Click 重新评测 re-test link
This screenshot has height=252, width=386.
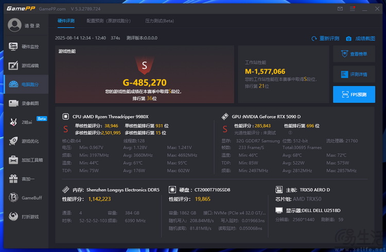coord(329,38)
